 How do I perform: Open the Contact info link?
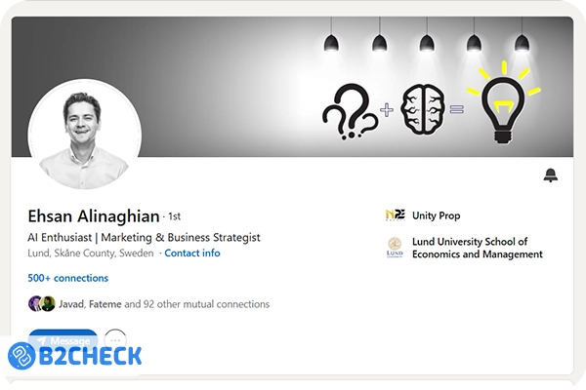191,253
